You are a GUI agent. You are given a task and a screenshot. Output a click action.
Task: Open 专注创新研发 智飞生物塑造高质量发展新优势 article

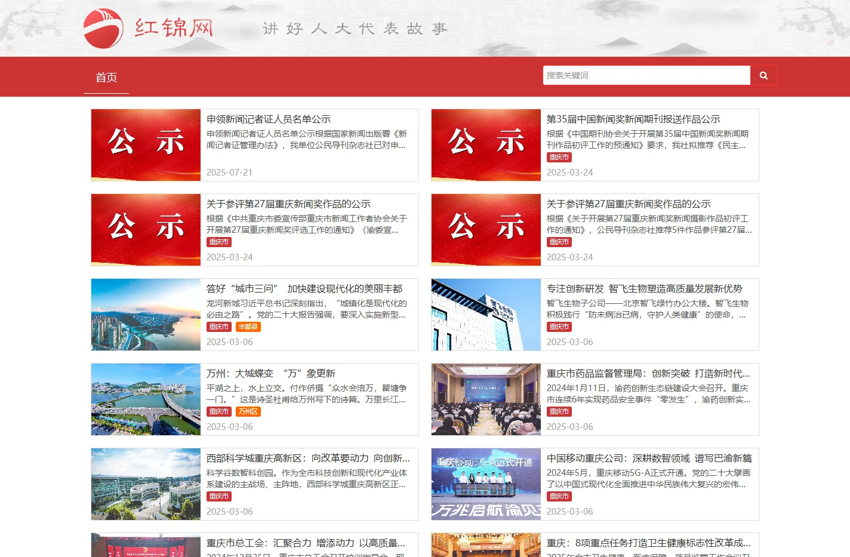click(x=645, y=289)
